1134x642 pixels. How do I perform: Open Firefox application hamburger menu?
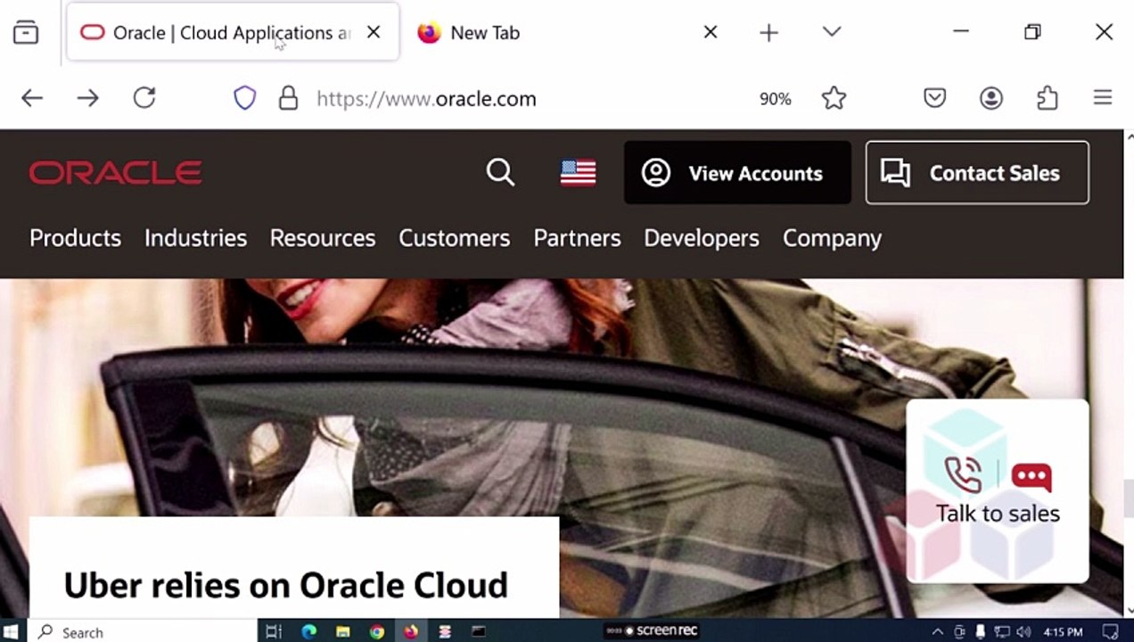click(x=1103, y=98)
